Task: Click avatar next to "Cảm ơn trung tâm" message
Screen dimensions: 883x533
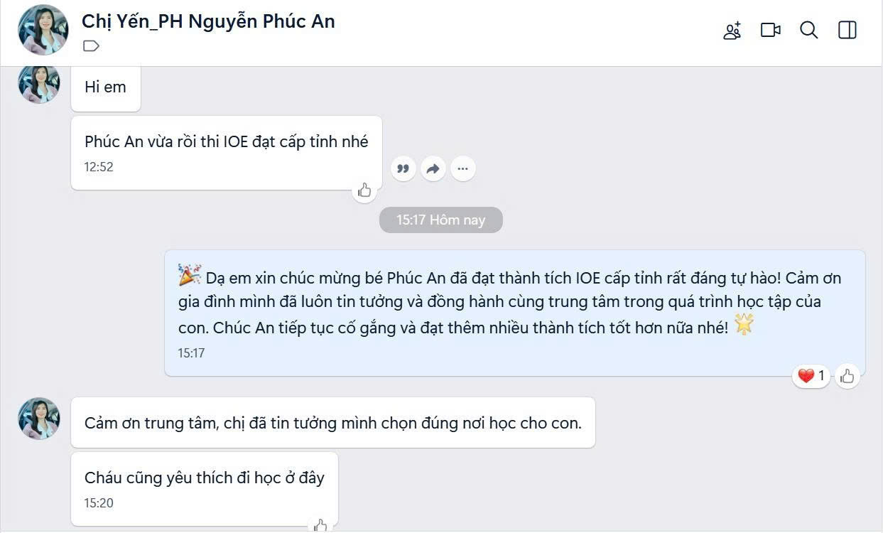Action: pyautogui.click(x=39, y=418)
